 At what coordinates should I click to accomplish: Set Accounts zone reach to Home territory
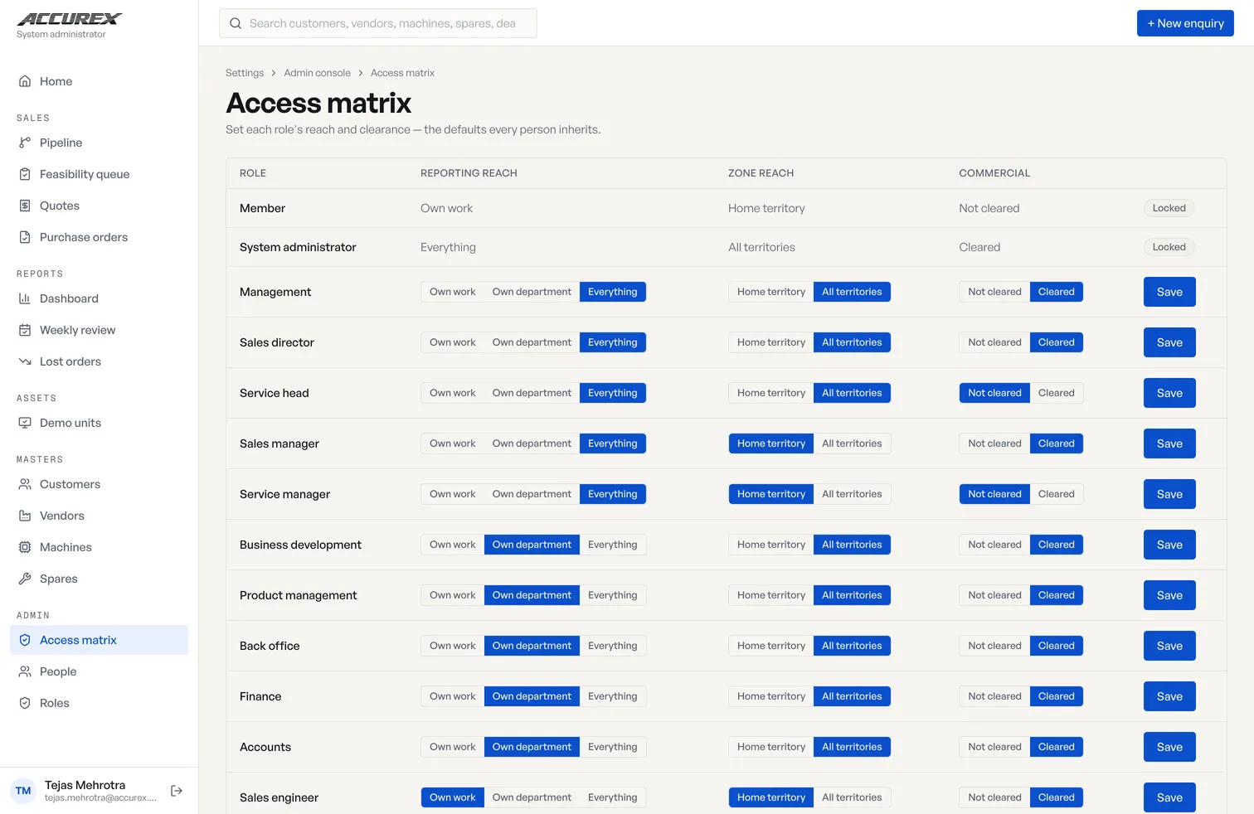pos(771,747)
